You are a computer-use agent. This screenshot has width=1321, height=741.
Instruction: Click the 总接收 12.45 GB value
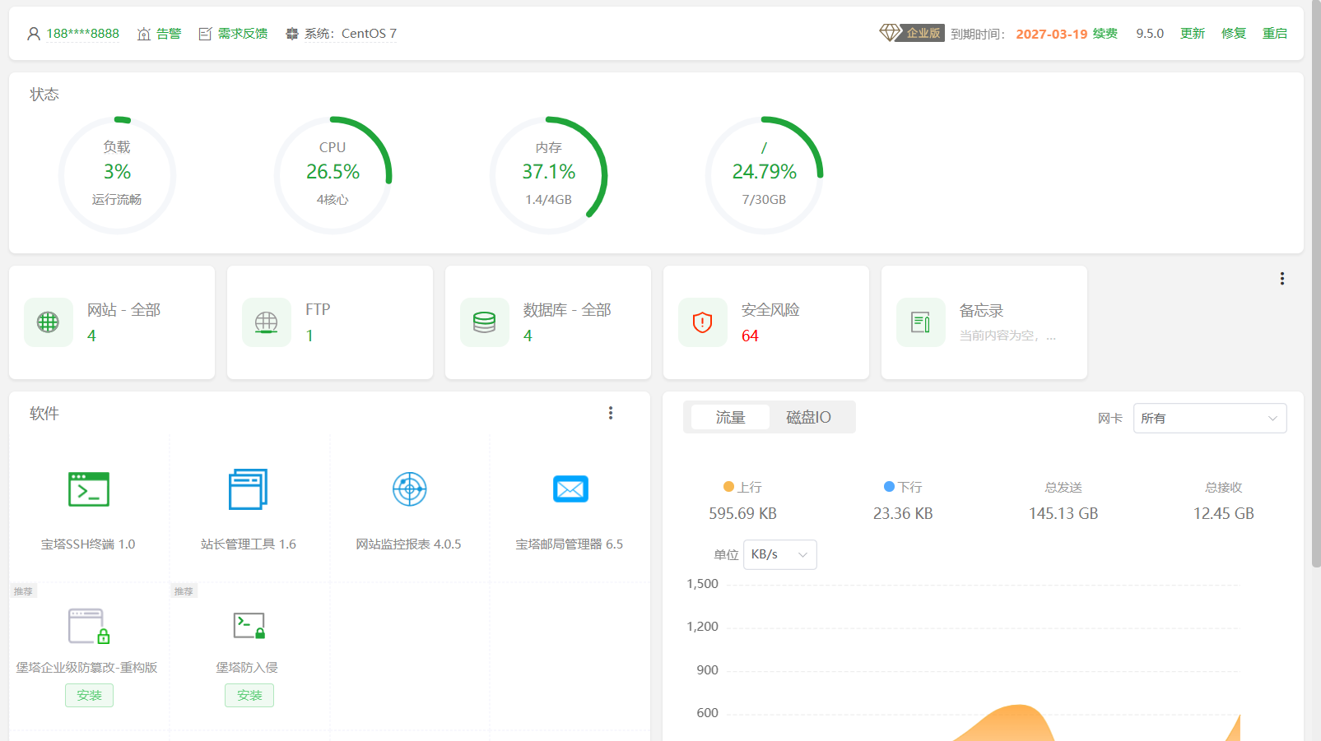tap(1224, 513)
